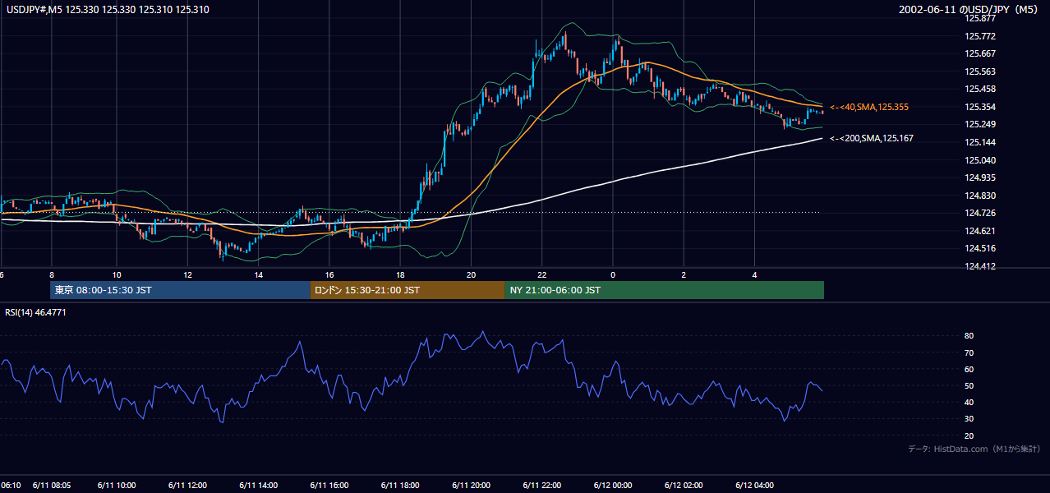Click the 東京 08:00-15:30 JST session bar
The image size is (1050, 493).
point(180,290)
